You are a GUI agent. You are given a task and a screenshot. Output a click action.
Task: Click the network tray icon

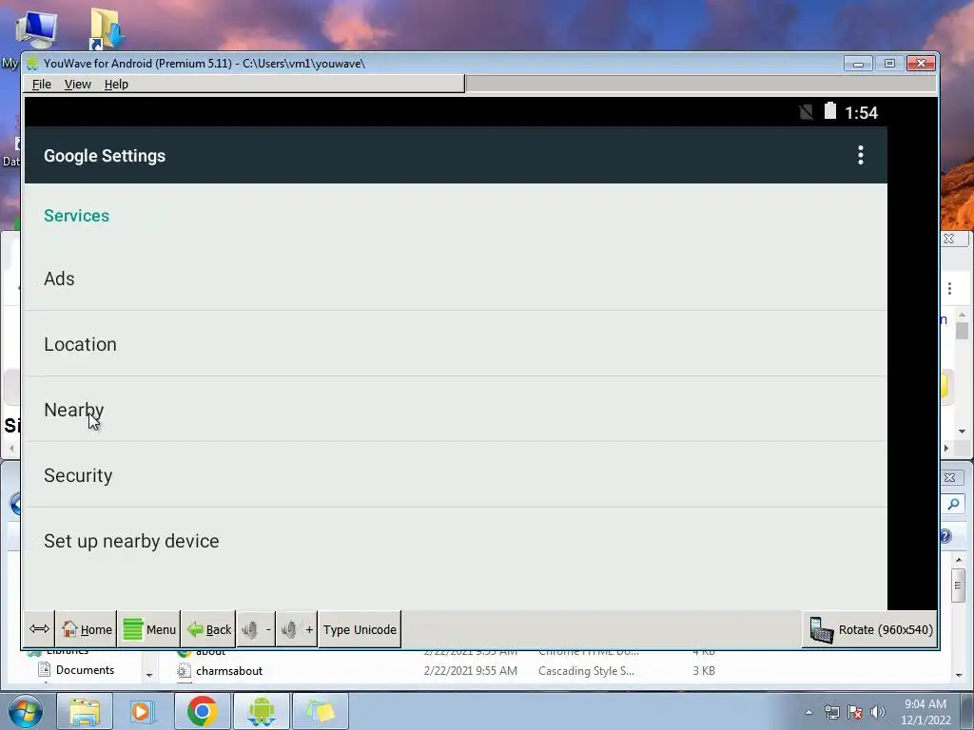[831, 712]
